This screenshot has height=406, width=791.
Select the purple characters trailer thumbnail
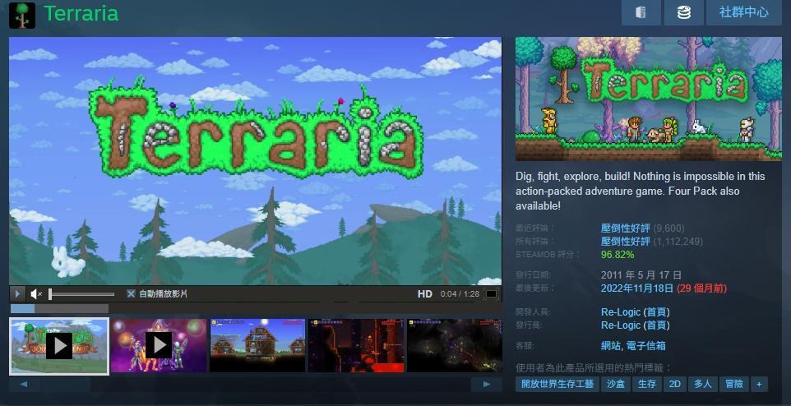tap(159, 345)
